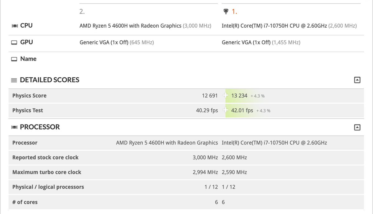
Task: Click the 2,590 MHz turbo value
Action: (234, 172)
